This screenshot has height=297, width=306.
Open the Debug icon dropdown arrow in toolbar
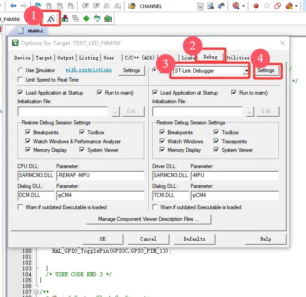[x=244, y=6]
